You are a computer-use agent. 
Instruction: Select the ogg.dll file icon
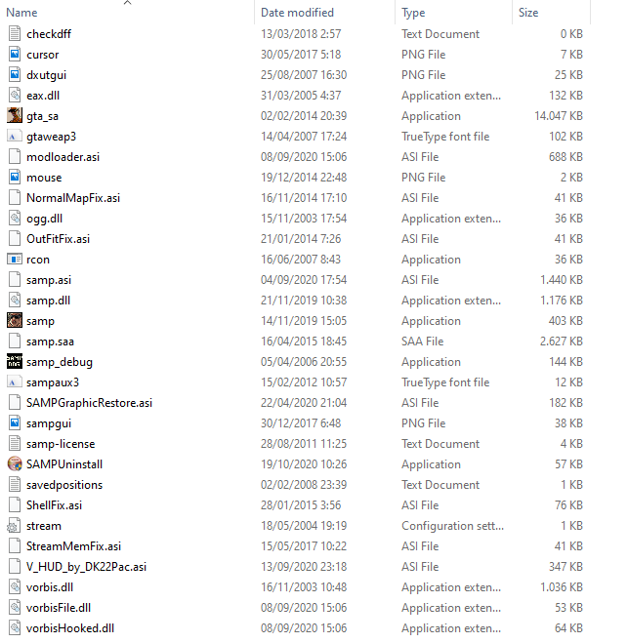[15, 219]
